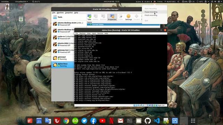Open the Trash desktop icon
This screenshot has width=223, height=125.
pyautogui.click(x=21, y=20)
